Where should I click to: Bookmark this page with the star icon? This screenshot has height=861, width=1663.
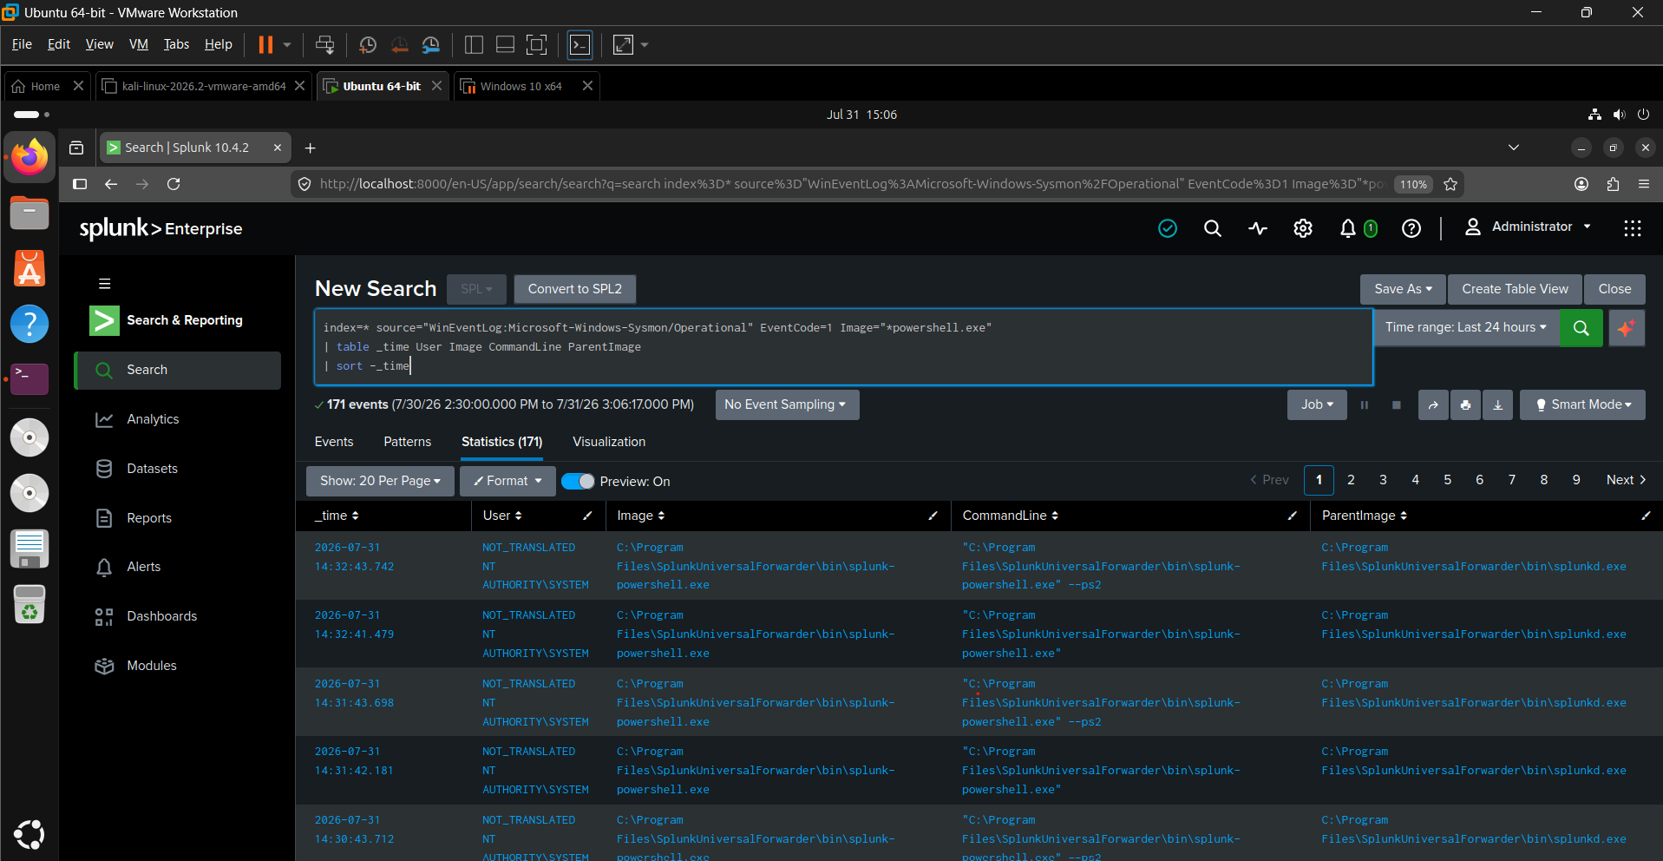pyautogui.click(x=1450, y=184)
